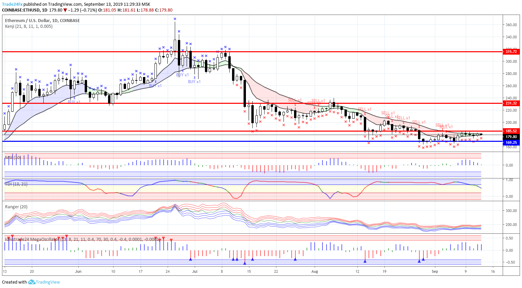Image resolution: width=522 pixels, height=288 pixels.
Task: Select the Kenji (21, 8, 11, 1, 0.005) indicator label
Action: pos(29,26)
